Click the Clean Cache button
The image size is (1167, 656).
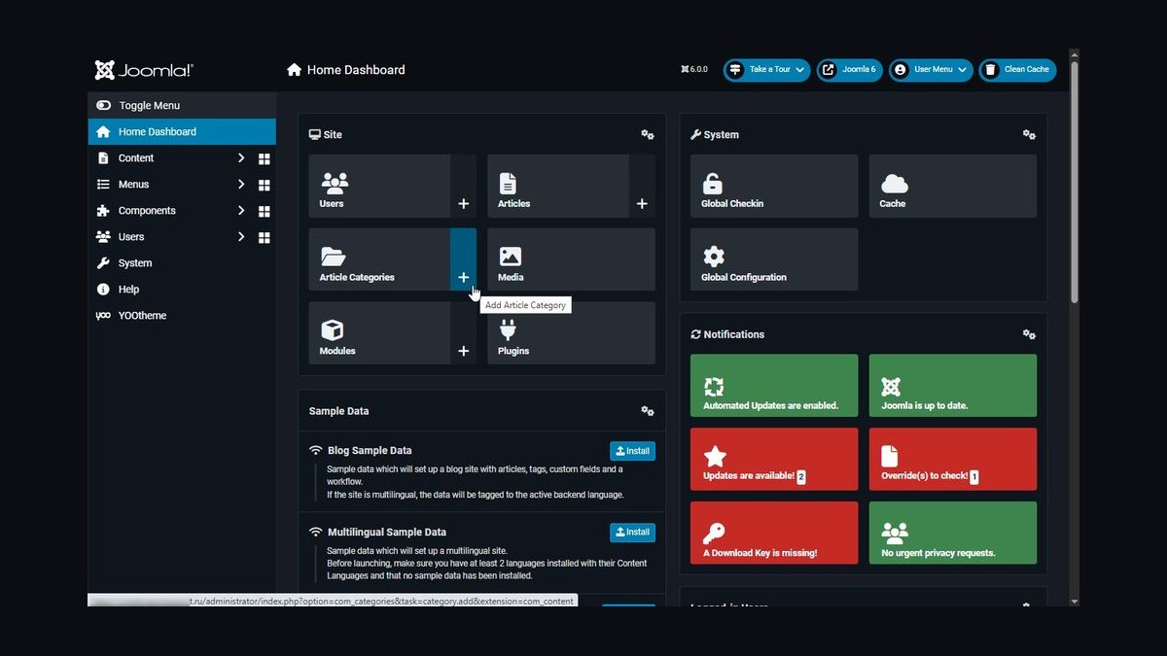1017,70
